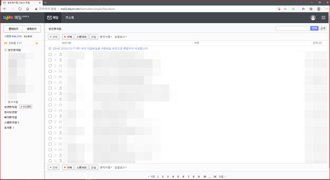The width and height of the screenshot is (330, 180).
Task: Open the 예약편지함 folder
Action: 11,117
